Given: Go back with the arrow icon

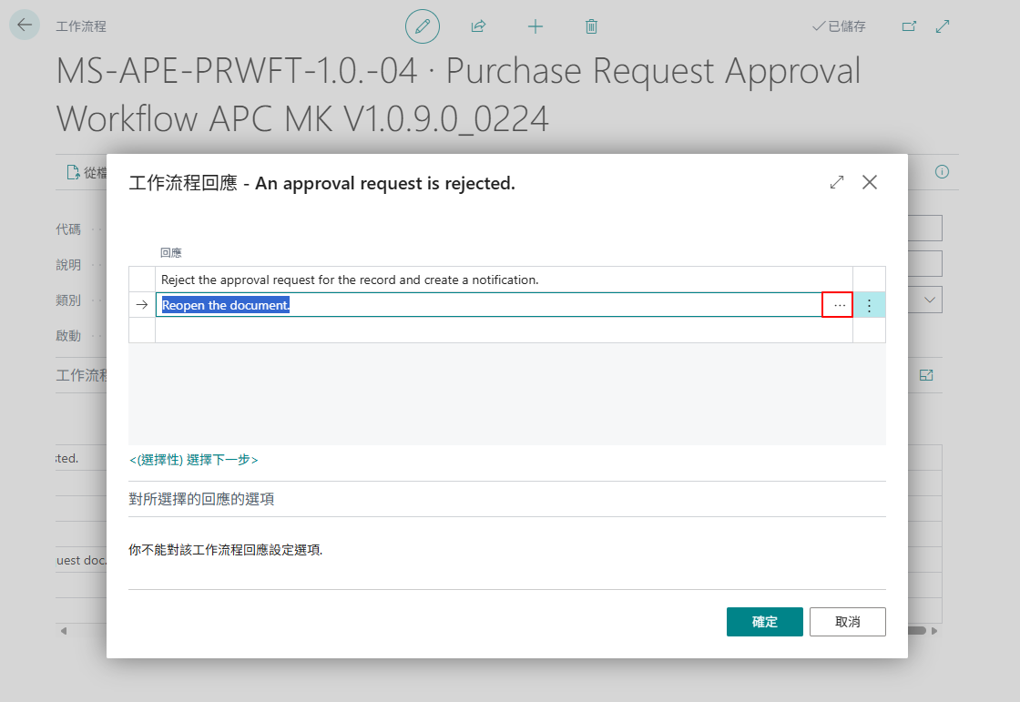Looking at the screenshot, I should [x=25, y=25].
